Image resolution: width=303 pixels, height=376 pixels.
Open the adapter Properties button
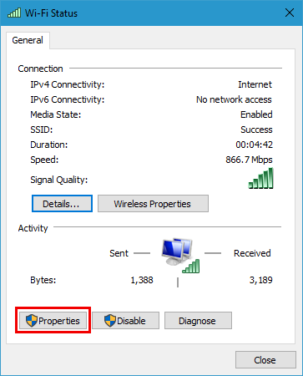point(53,321)
